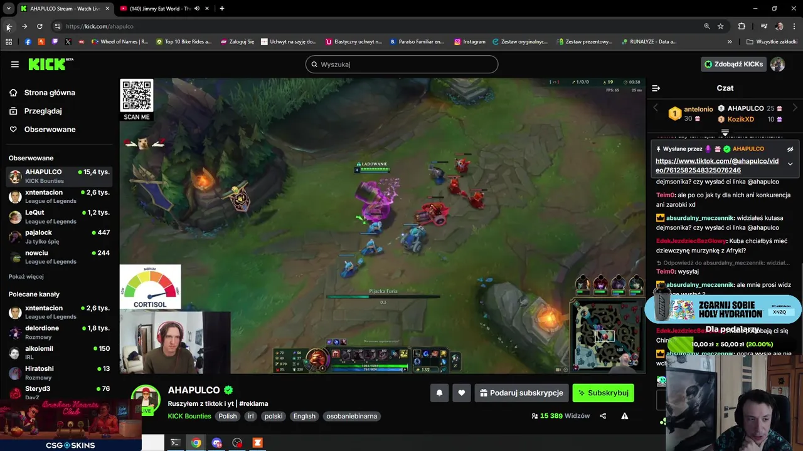803x451 pixels.
Task: Open the hamburger menu next to KICK logo
Action: point(15,64)
